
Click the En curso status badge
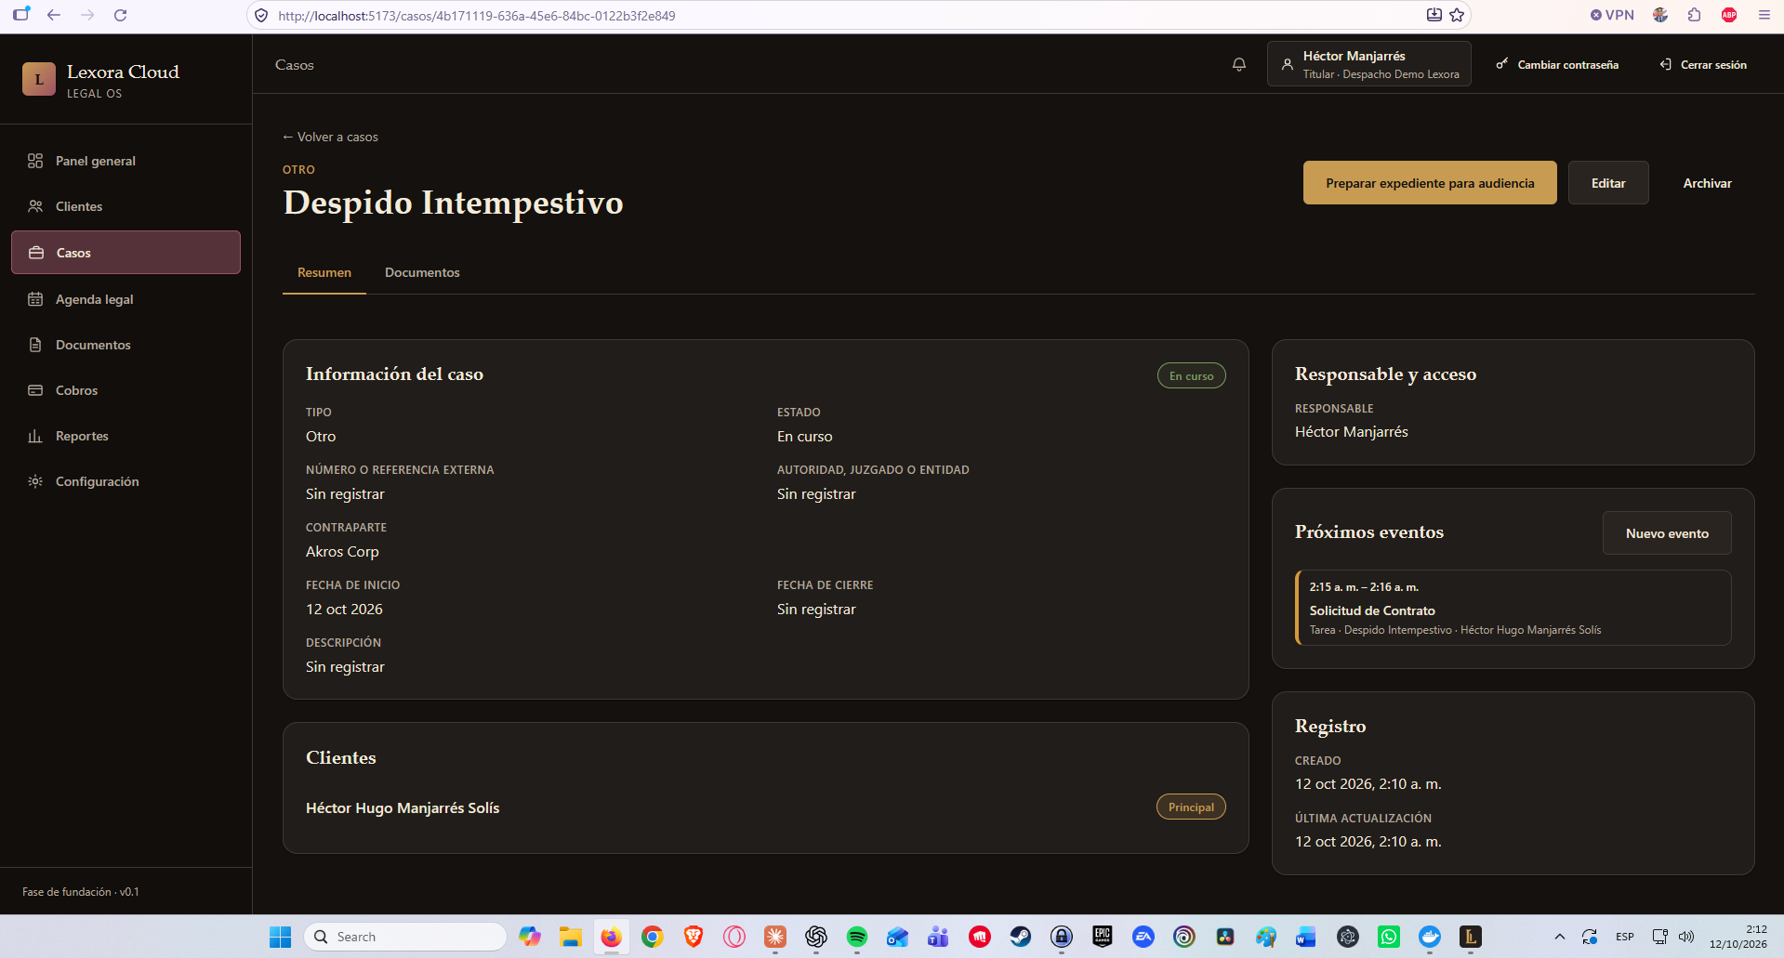click(1191, 375)
